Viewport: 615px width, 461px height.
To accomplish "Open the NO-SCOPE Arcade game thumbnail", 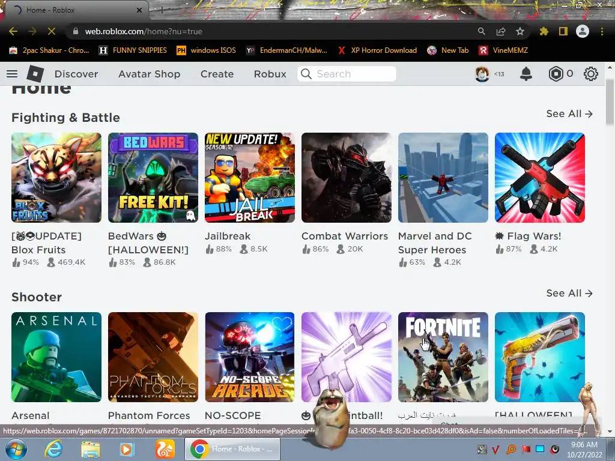I will pos(250,357).
